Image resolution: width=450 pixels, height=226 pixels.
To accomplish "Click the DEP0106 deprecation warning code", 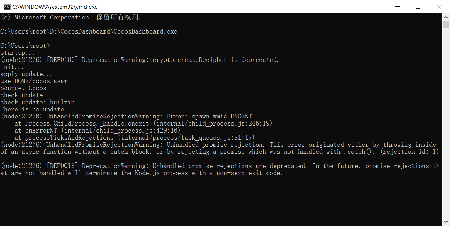I will pos(61,60).
